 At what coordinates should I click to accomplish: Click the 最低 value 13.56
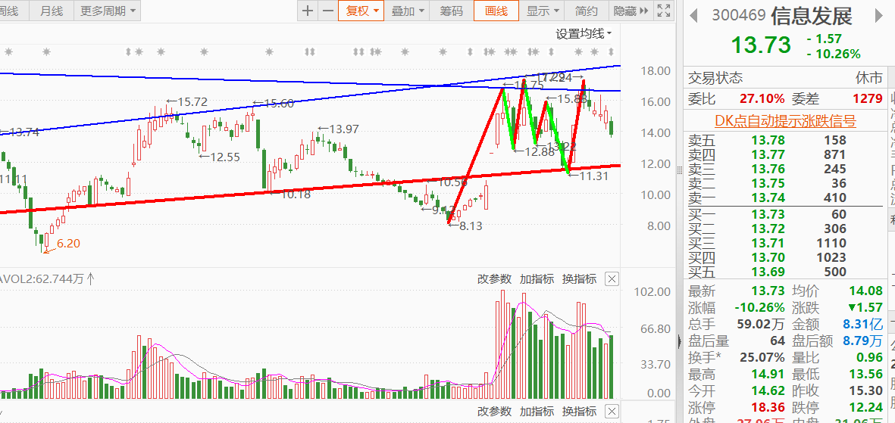(866, 375)
